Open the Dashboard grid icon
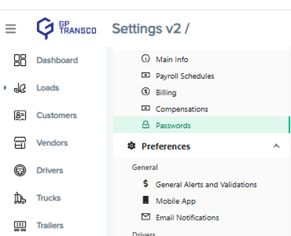Viewport: 291px width, 236px height. point(20,60)
